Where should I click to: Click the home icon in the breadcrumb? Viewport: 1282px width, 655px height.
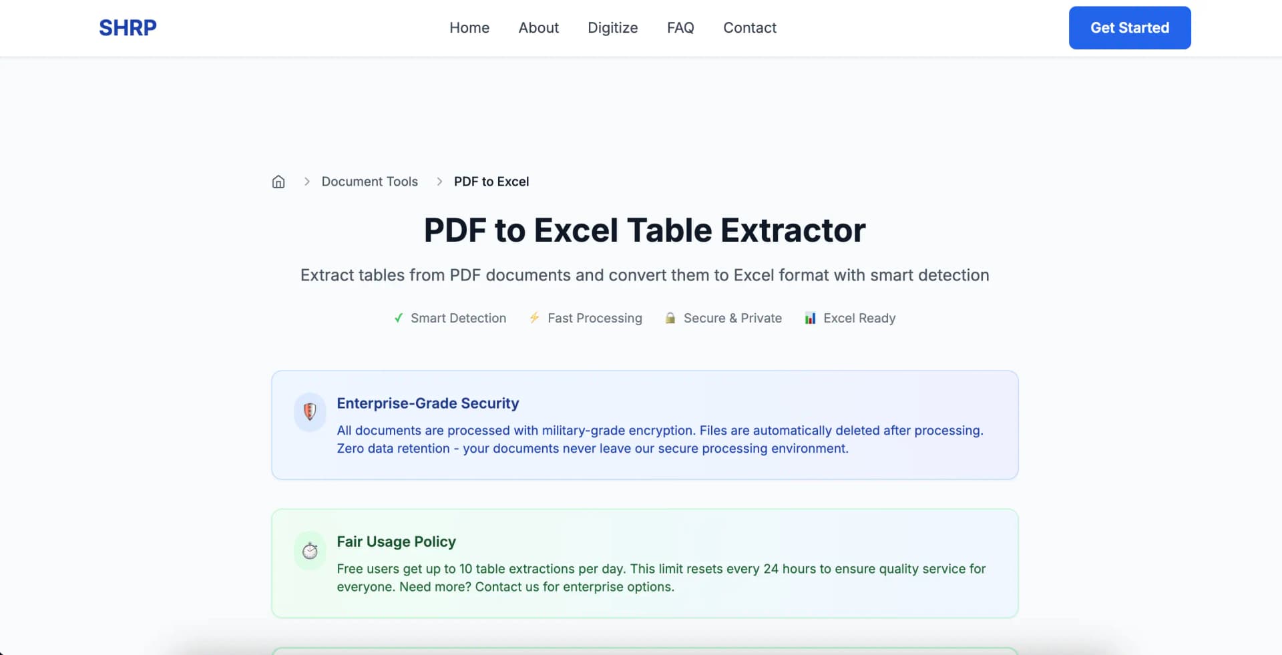pyautogui.click(x=278, y=181)
